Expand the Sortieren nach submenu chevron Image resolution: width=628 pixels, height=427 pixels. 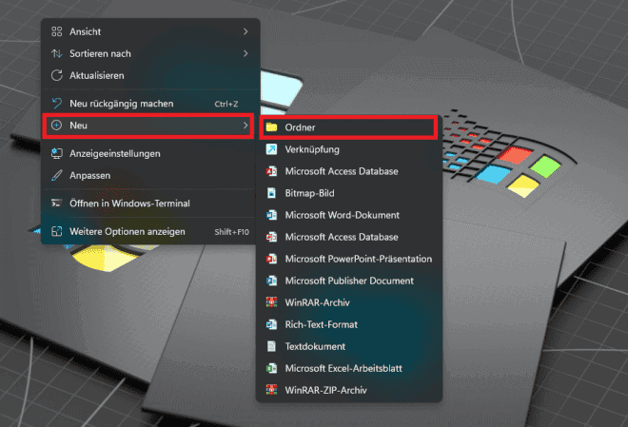[245, 53]
